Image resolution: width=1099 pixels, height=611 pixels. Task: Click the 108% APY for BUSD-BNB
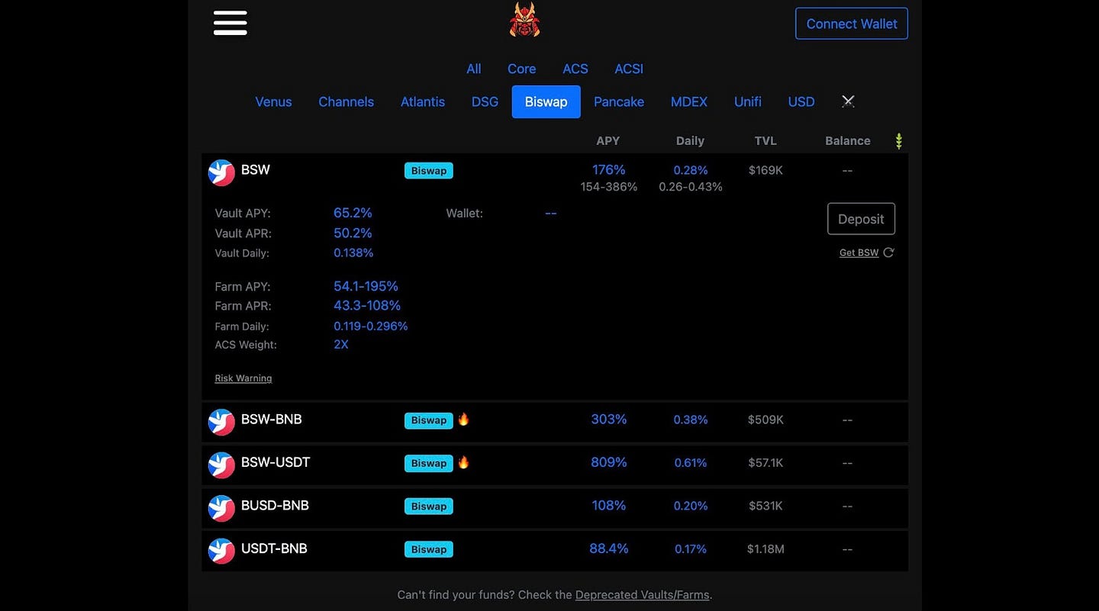coord(608,506)
